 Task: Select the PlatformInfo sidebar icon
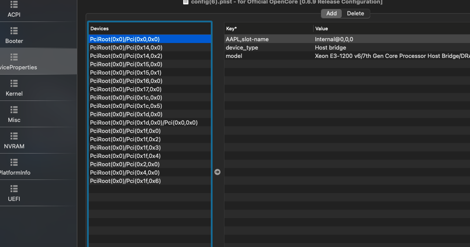click(14, 162)
